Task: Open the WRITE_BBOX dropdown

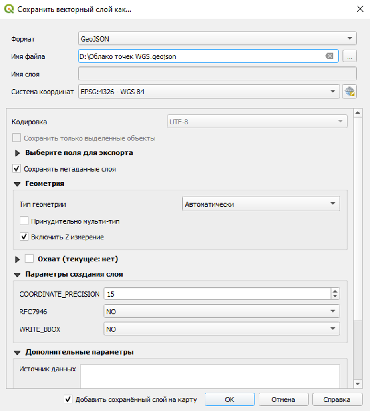Action: click(x=221, y=329)
